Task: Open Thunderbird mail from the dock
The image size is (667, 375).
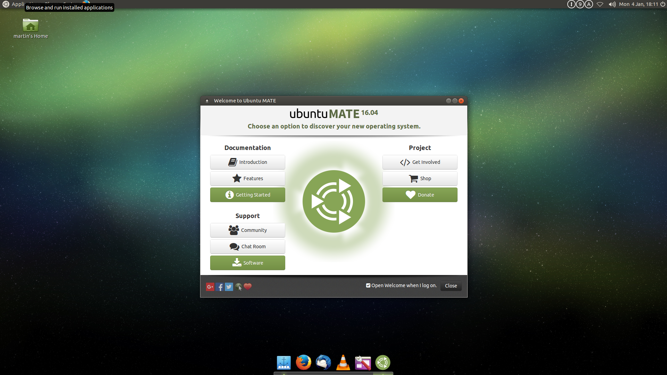Action: (323, 362)
